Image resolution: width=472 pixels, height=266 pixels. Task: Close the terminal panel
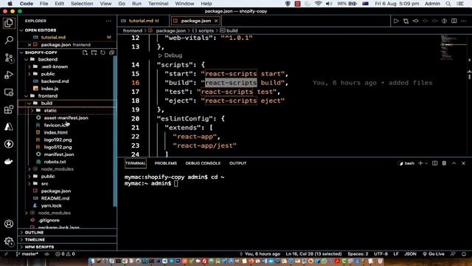pyautogui.click(x=464, y=163)
